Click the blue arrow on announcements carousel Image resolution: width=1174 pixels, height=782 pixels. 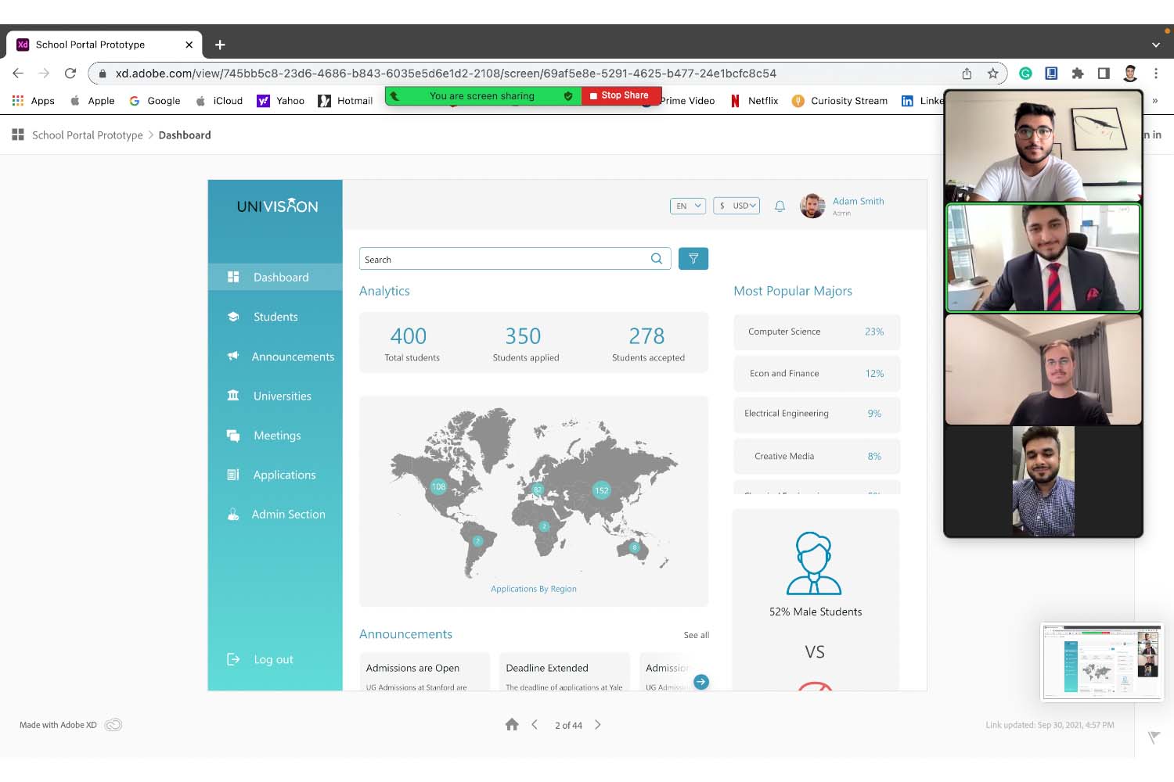tap(701, 682)
